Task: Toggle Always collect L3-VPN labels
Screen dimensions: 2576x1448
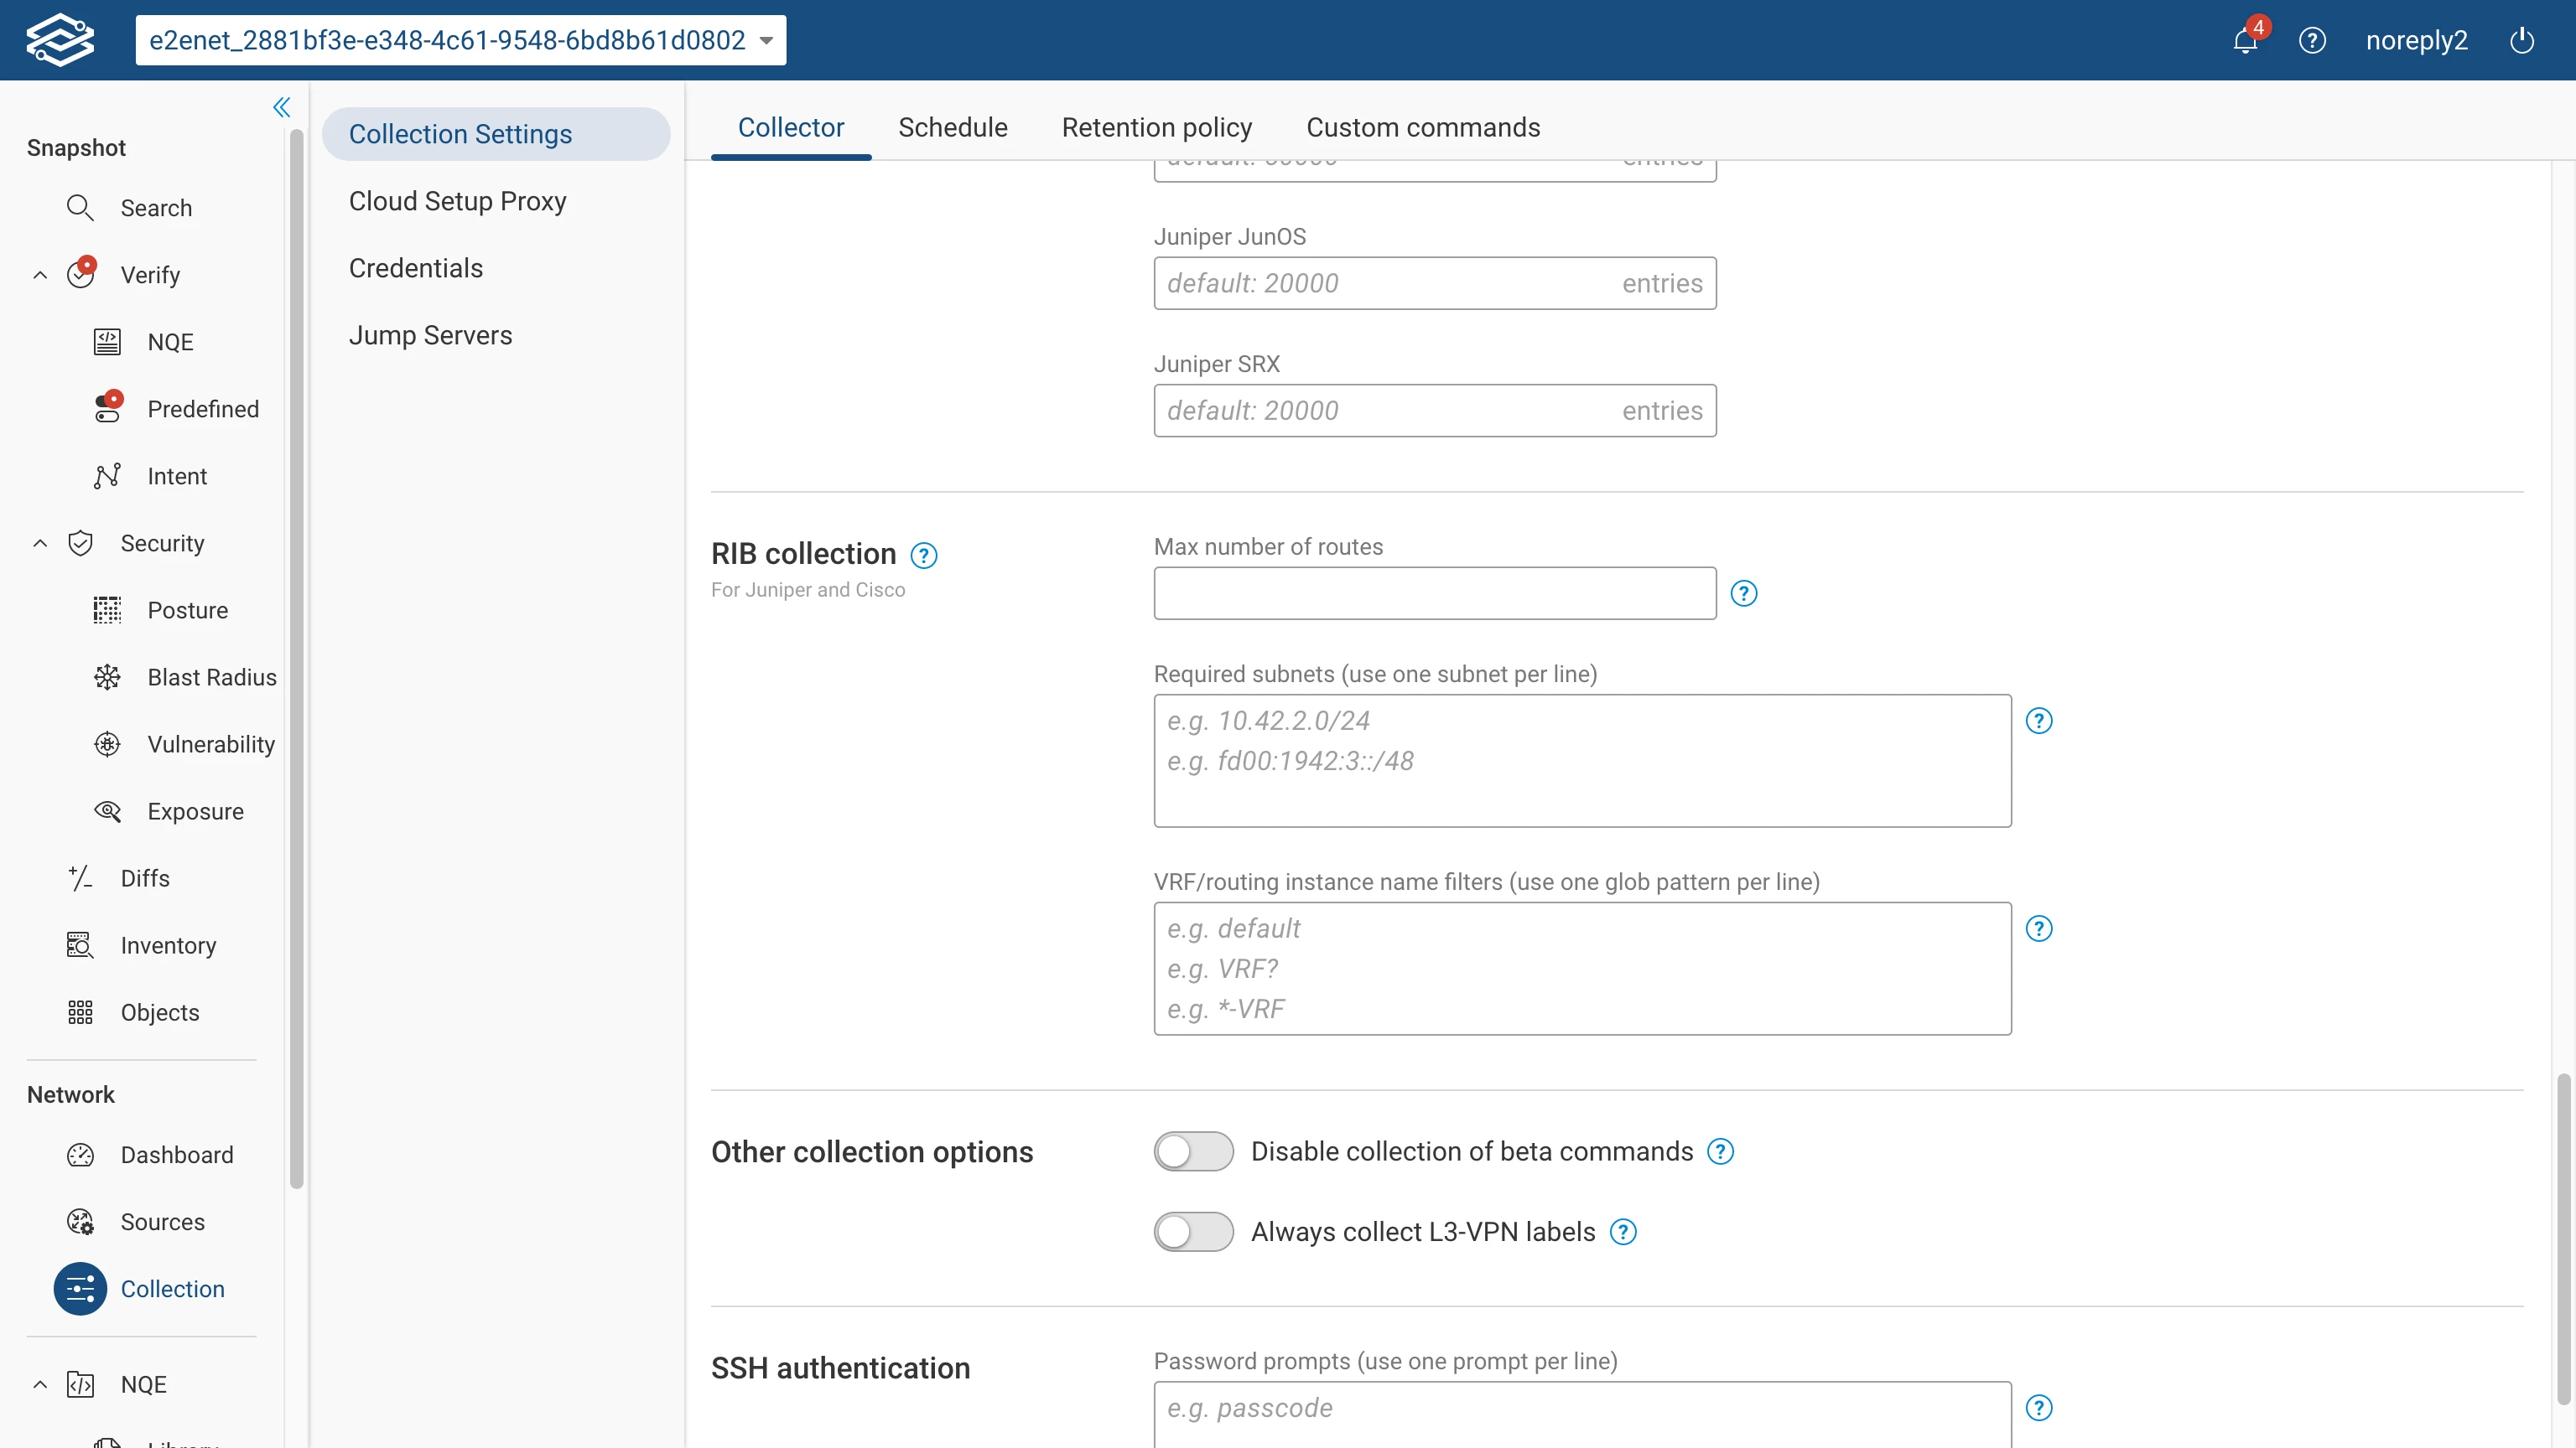Action: pyautogui.click(x=1193, y=1232)
